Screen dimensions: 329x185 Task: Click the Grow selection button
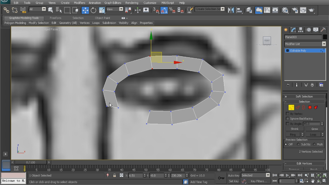(315, 129)
